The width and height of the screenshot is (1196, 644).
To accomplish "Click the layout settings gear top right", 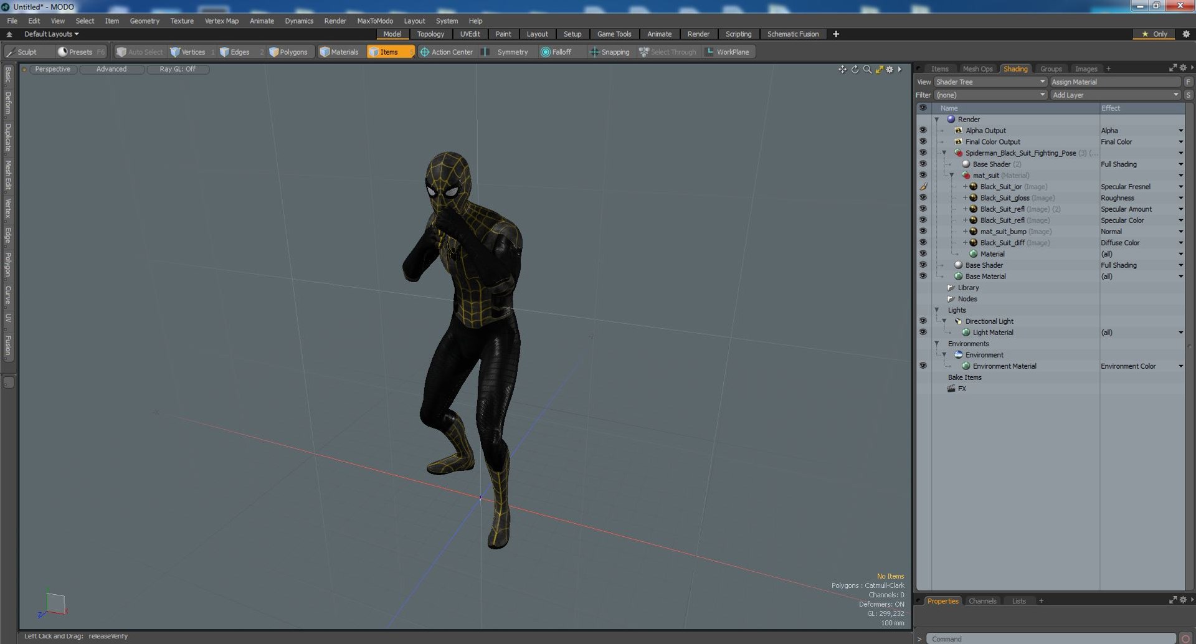I will pos(1186,34).
